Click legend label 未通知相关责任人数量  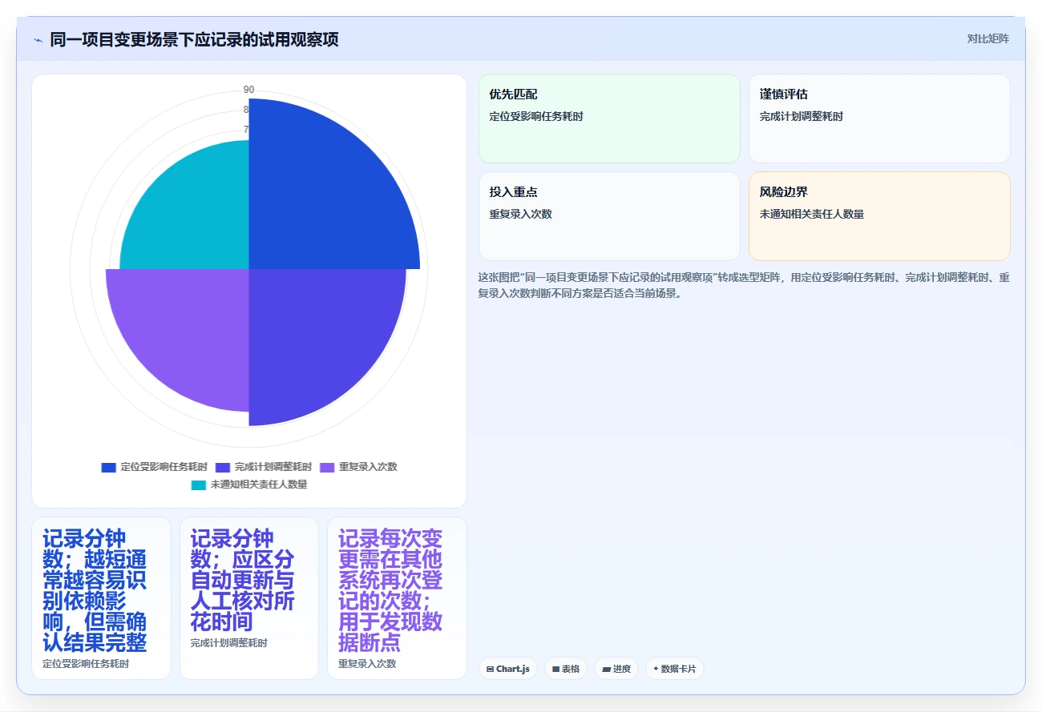click(259, 485)
